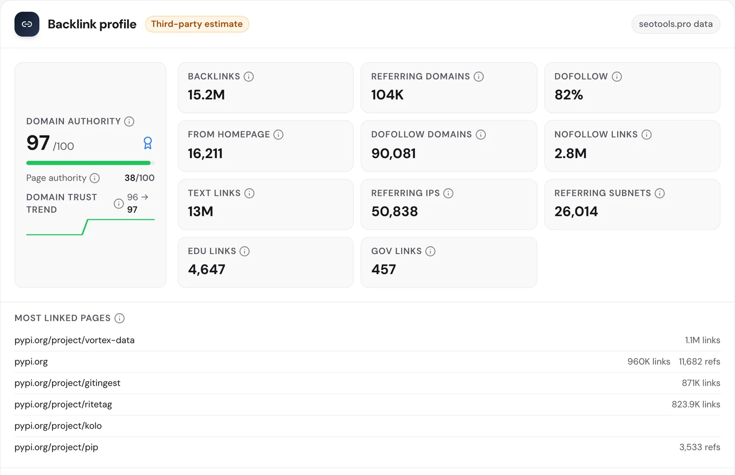
Task: Click the Domain Authority info icon
Action: (129, 121)
